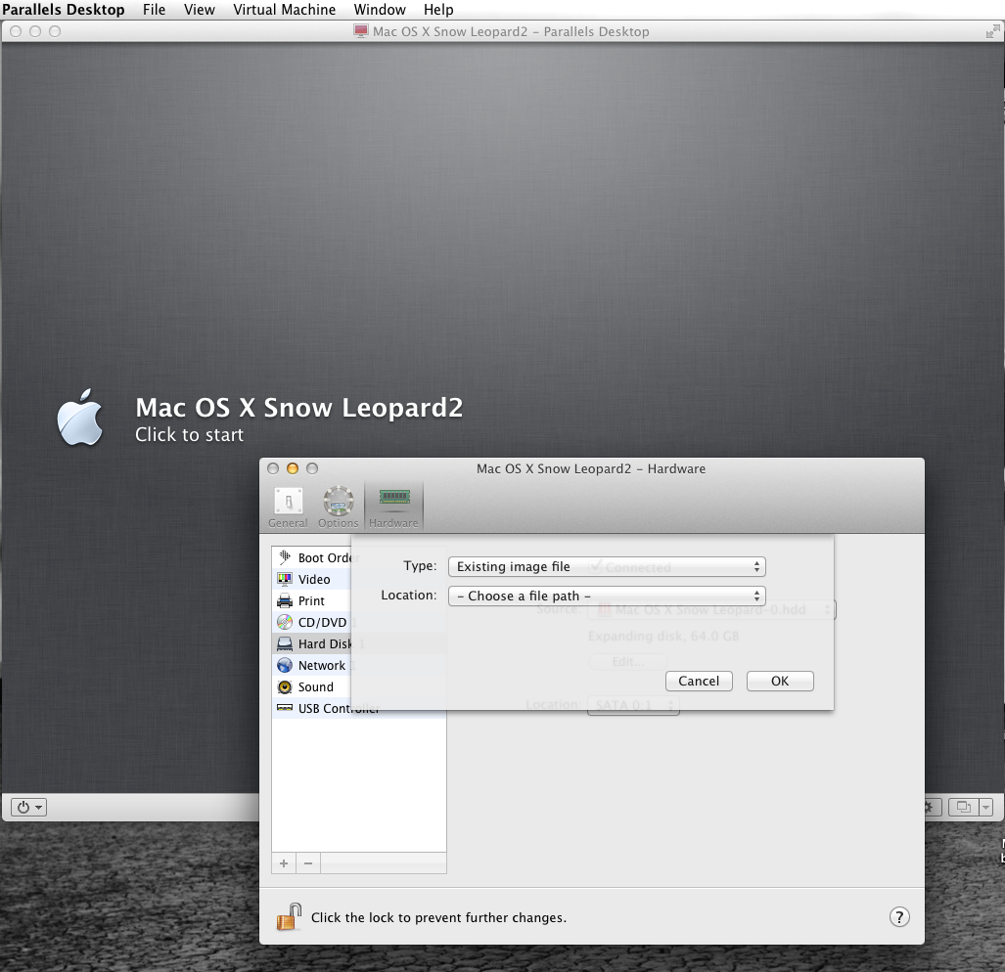Click the Sound speaker icon
This screenshot has width=1005, height=972.
click(x=285, y=687)
